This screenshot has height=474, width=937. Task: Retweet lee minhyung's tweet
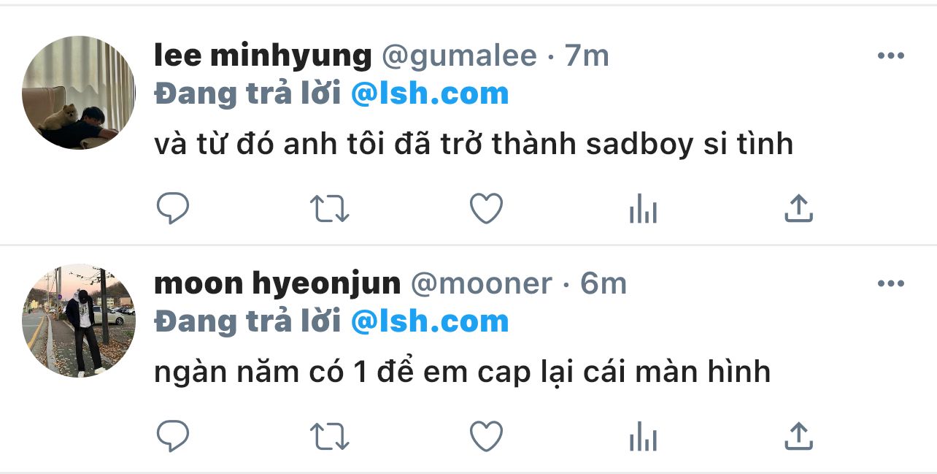pos(330,209)
